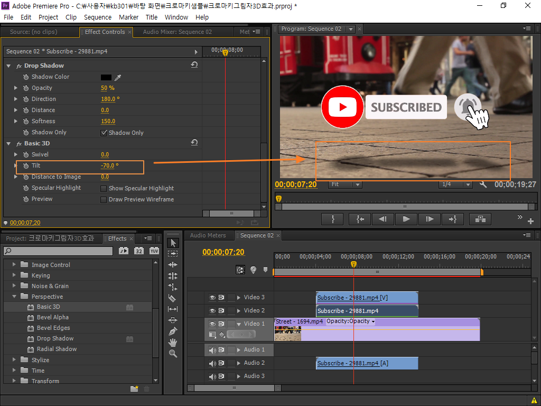Image resolution: width=541 pixels, height=406 pixels.
Task: Hide Video 2 track with eye icon
Action: pos(212,311)
